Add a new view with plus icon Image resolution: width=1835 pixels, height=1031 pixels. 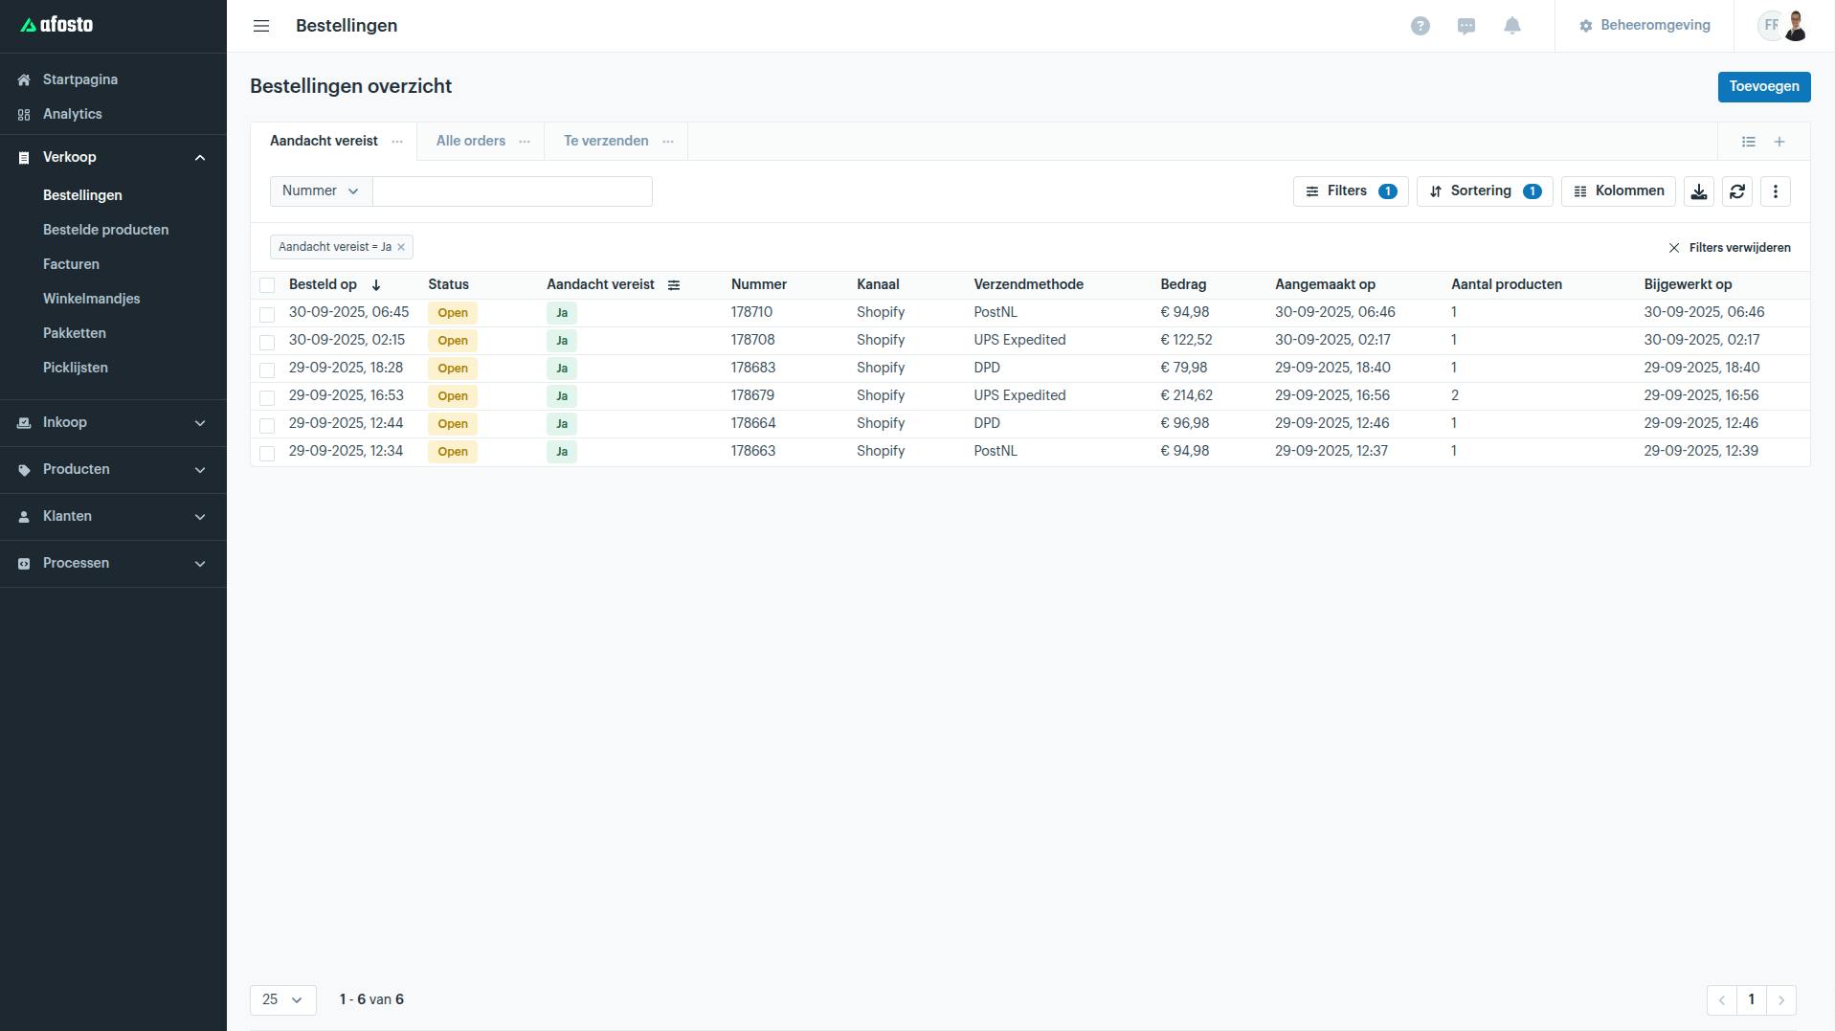[1779, 142]
